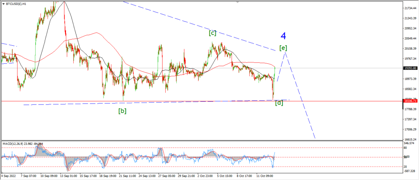Screen dimensions: 419x180
Task: Click the 2 Oct 23:00 time axis label
Action: point(206,176)
